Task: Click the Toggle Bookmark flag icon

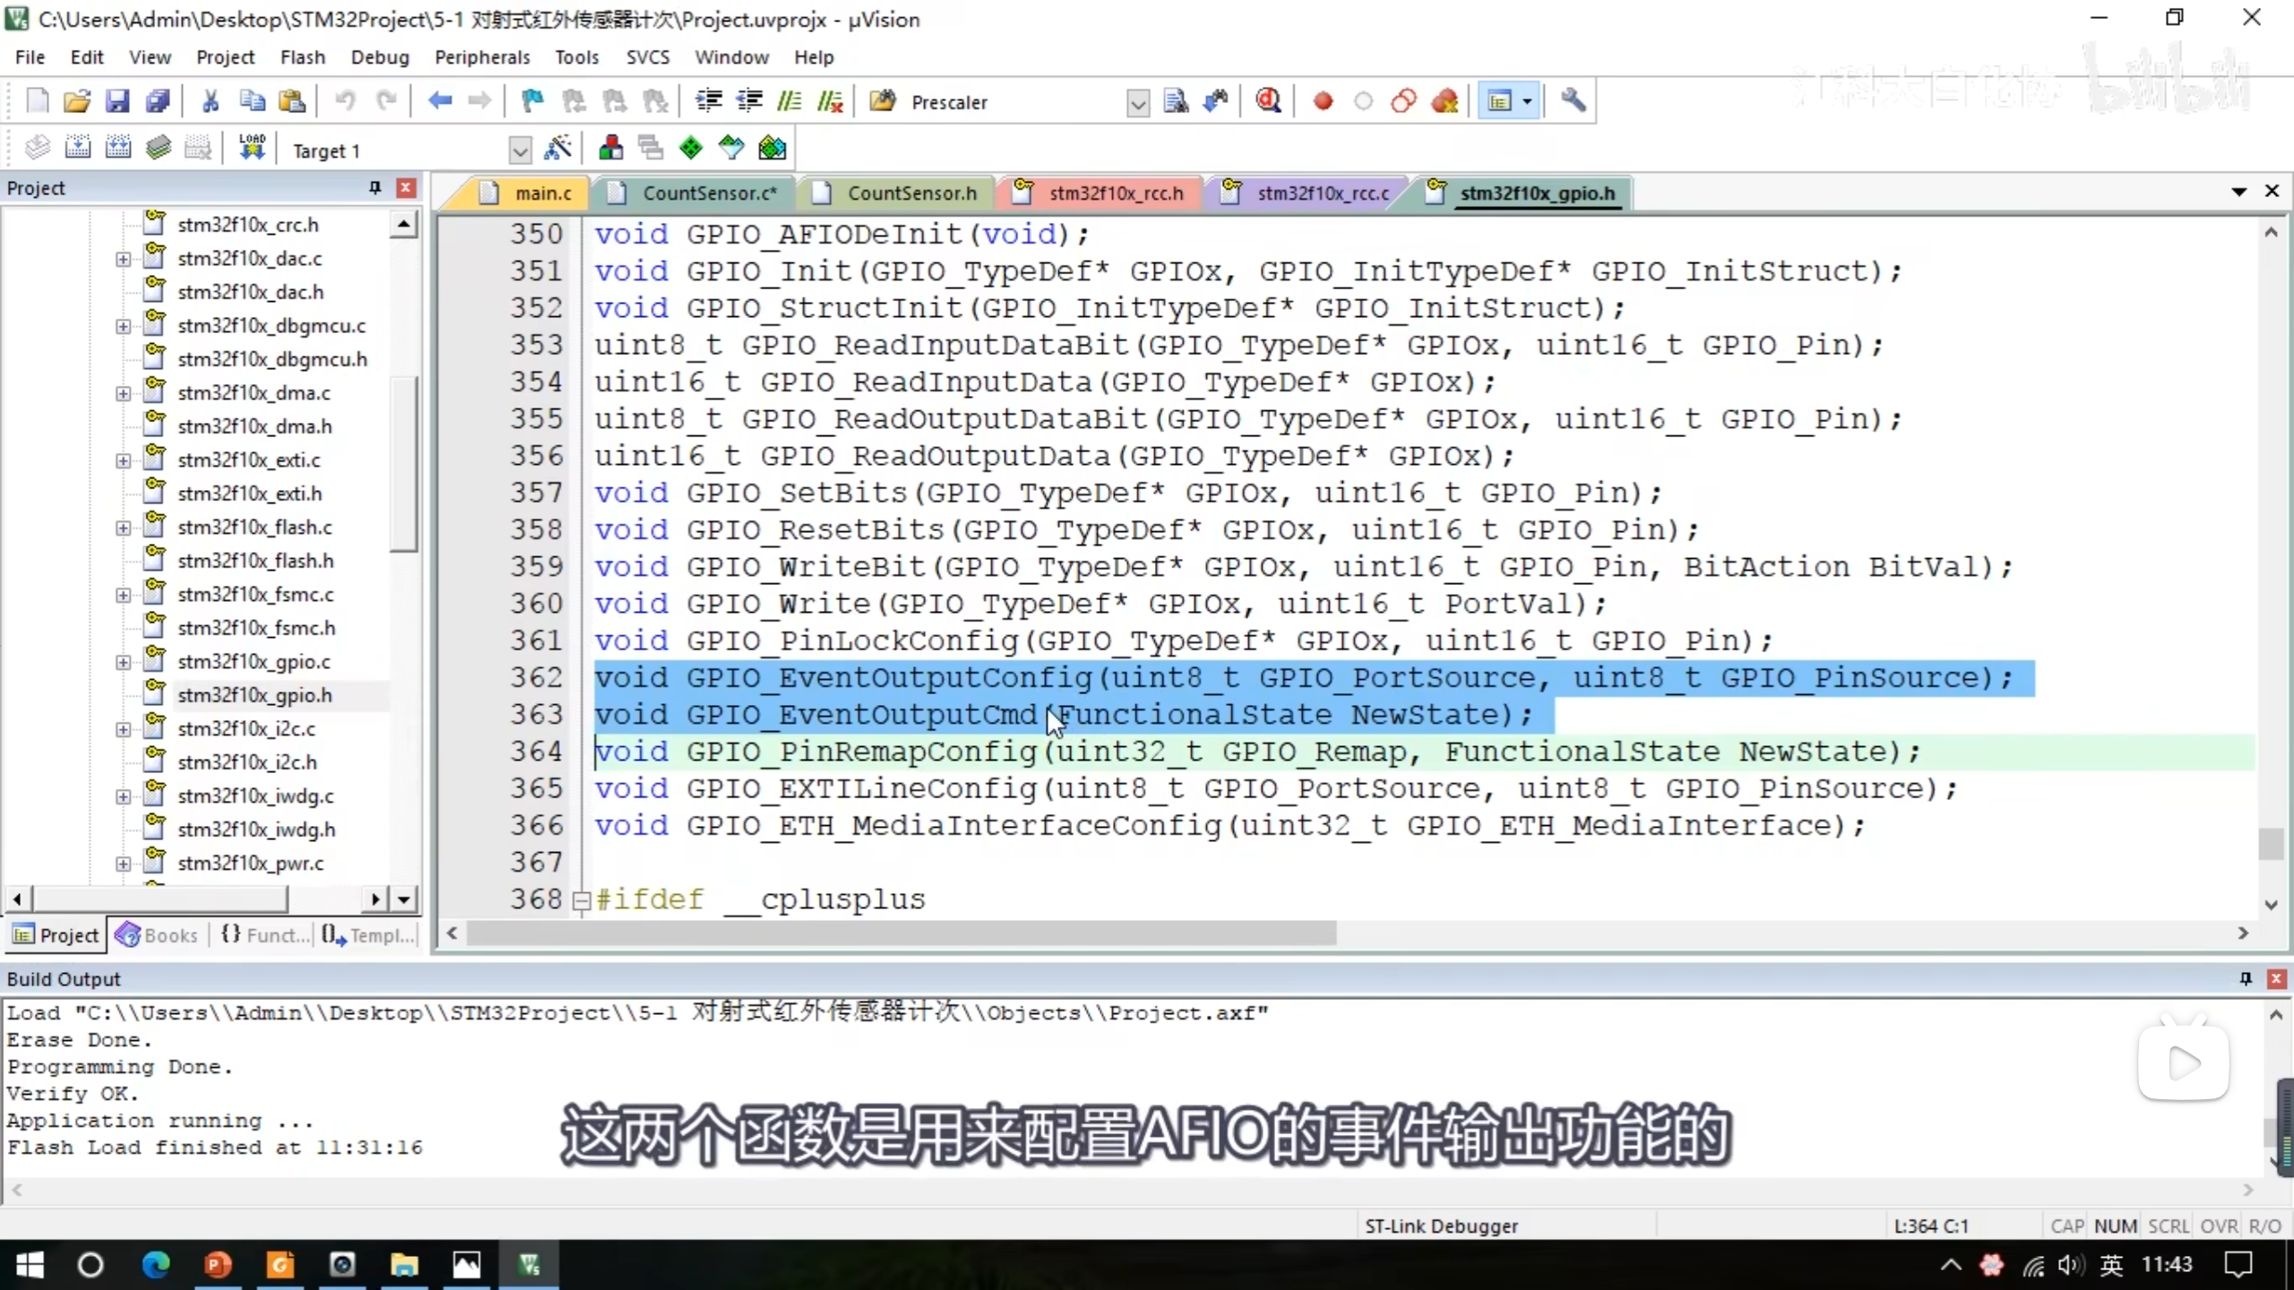Action: tap(532, 101)
